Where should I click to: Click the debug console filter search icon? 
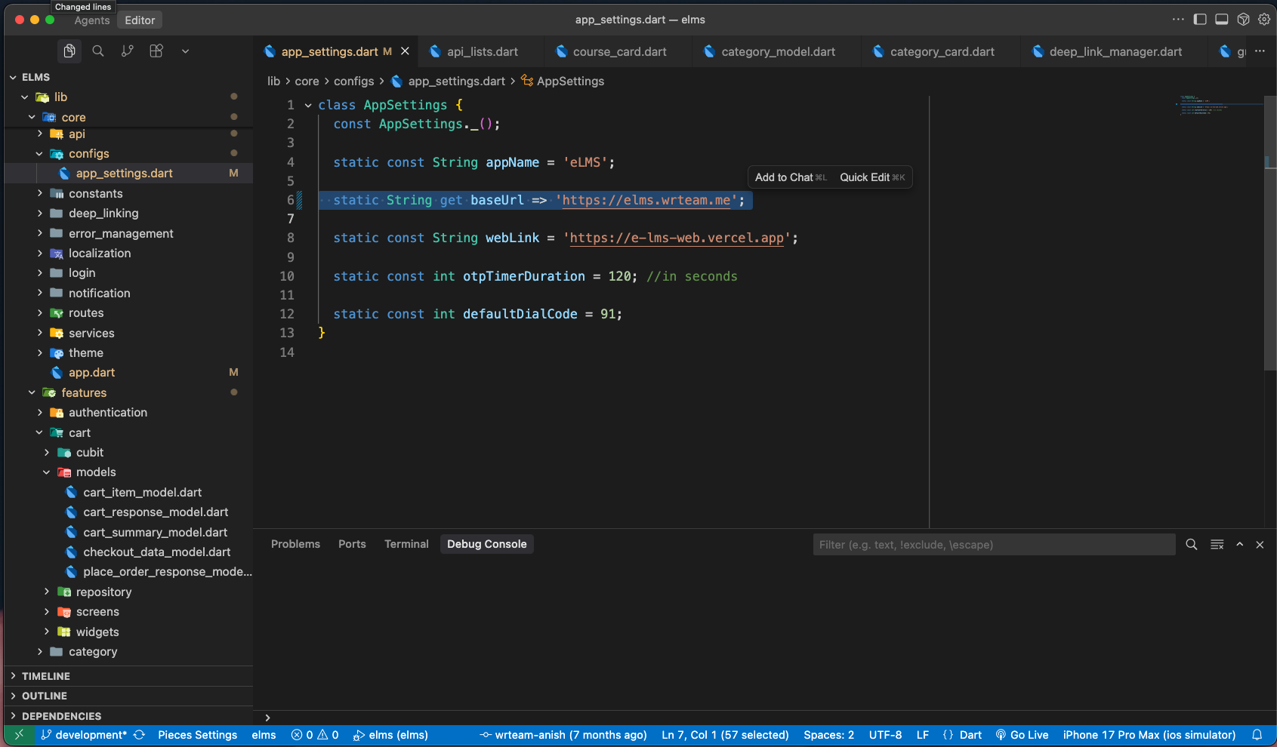[1191, 544]
